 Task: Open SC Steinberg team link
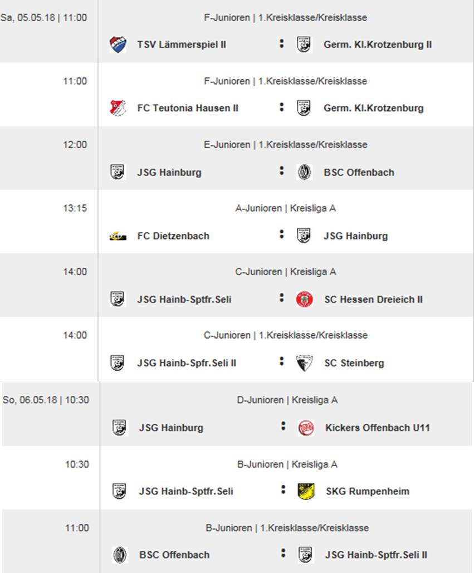coord(354,363)
